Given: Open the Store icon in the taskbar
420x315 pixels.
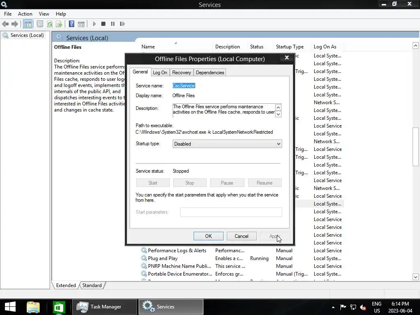Looking at the screenshot, I should [59, 307].
